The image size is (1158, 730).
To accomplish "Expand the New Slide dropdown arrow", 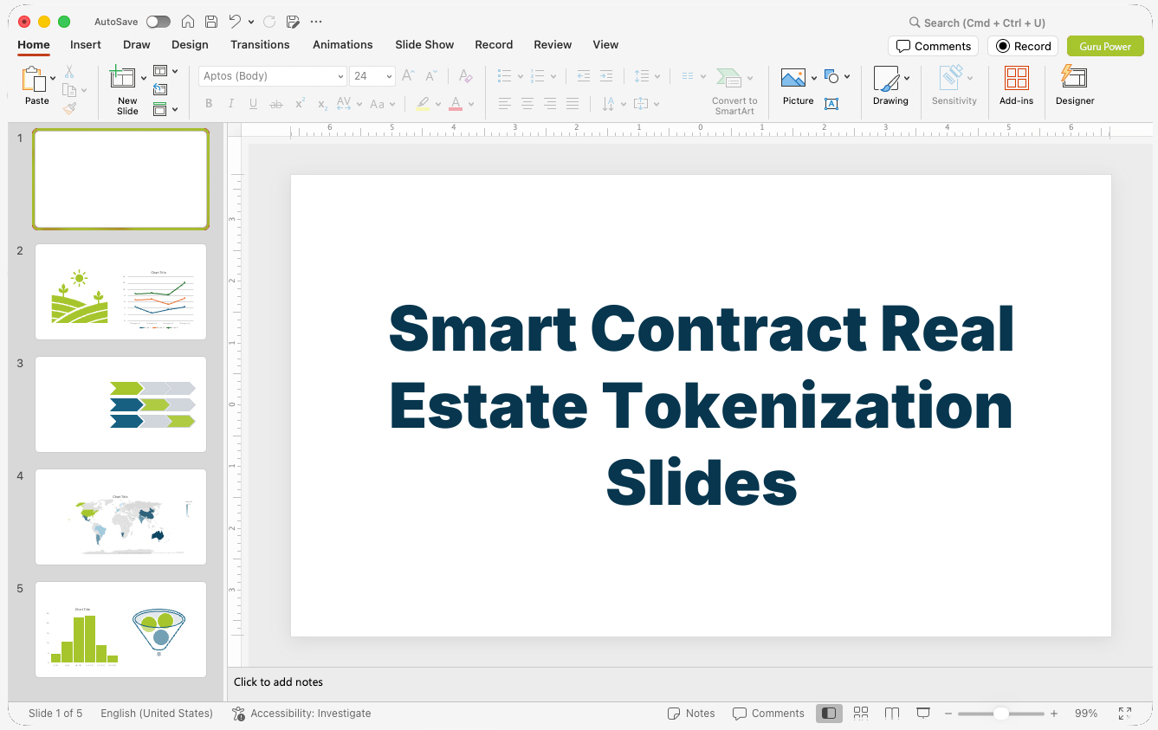I will pos(144,78).
